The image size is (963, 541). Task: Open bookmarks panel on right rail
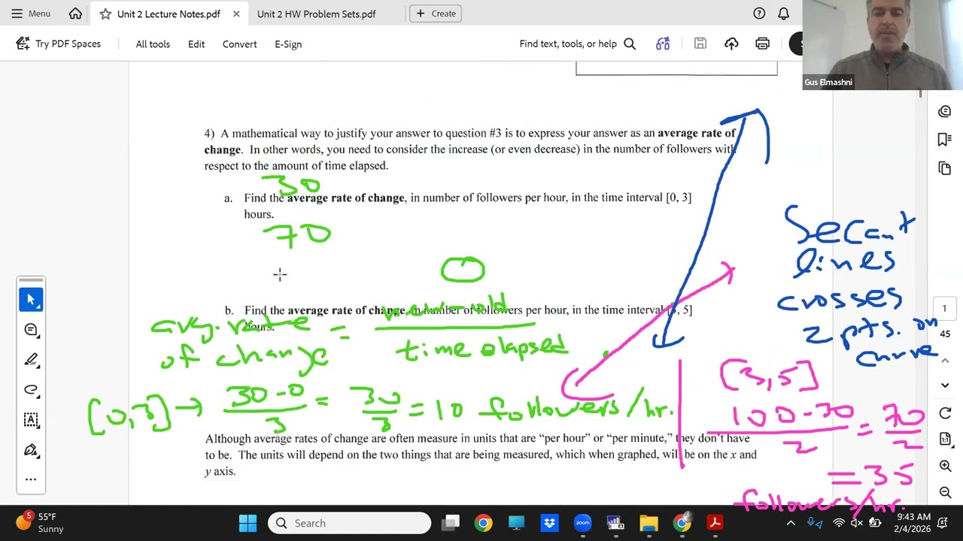(x=945, y=140)
